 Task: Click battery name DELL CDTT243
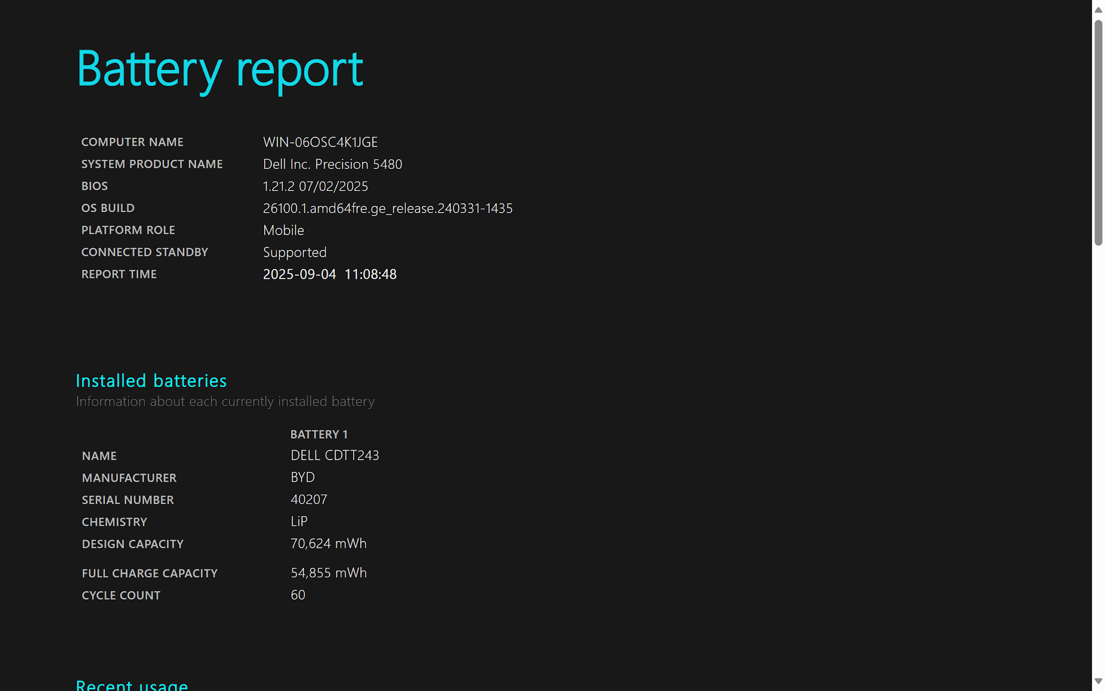(x=335, y=456)
